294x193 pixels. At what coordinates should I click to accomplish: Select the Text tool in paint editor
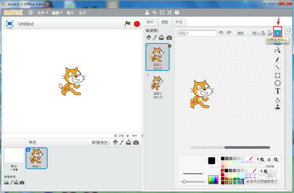(278, 91)
